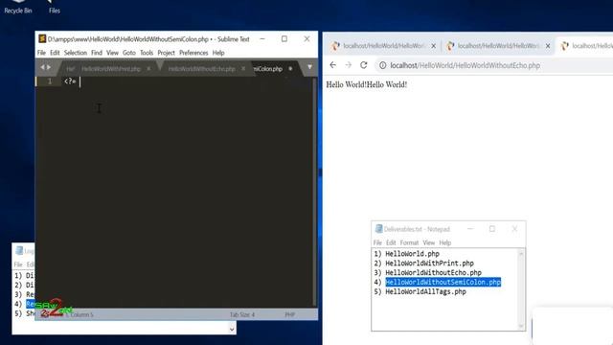
Task: Open the Find menu in Sublime Text
Action: click(x=97, y=53)
